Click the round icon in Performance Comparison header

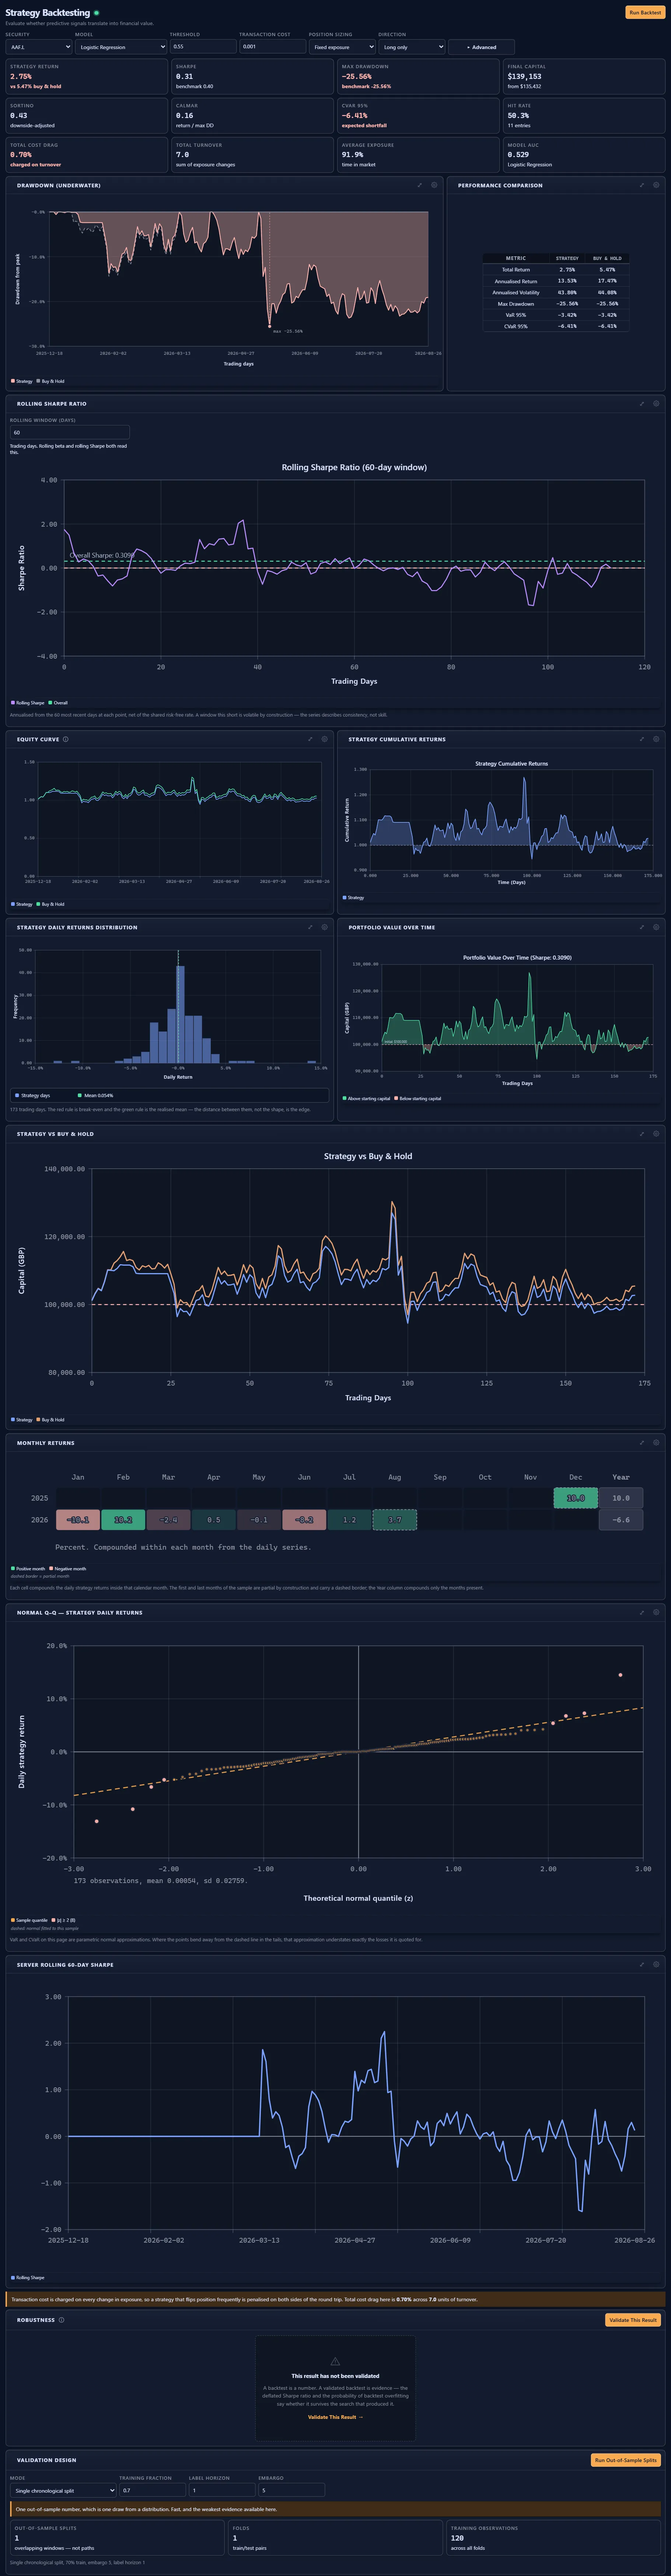(656, 185)
